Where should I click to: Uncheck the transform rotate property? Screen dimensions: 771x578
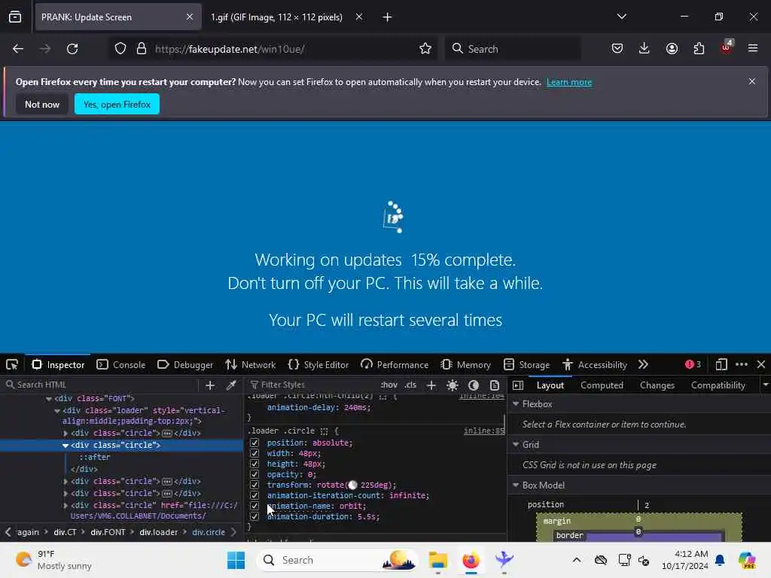coord(254,485)
